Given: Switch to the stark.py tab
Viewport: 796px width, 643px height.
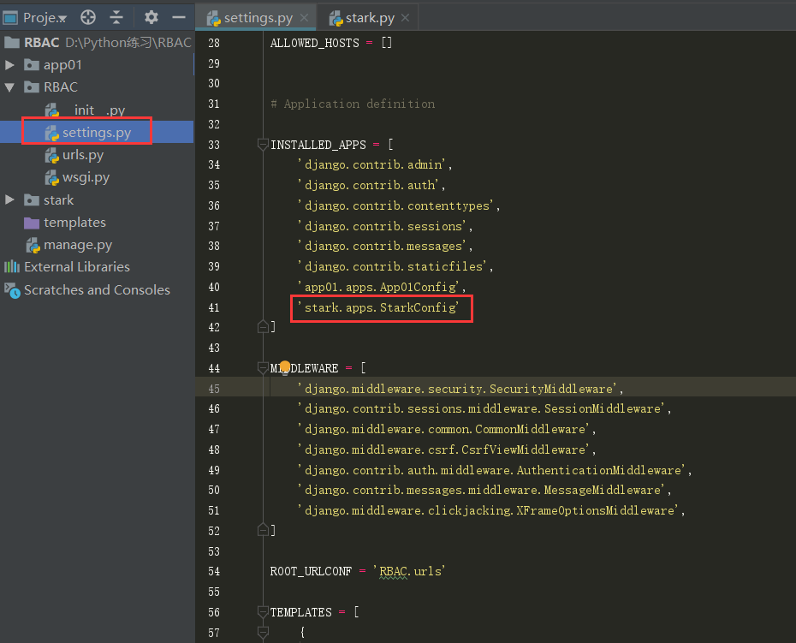Looking at the screenshot, I should pos(370,18).
